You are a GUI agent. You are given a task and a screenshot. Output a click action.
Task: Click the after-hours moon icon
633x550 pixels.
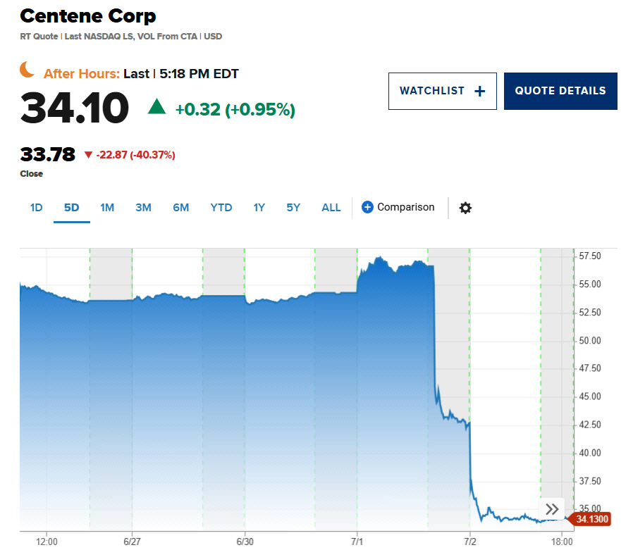27,70
